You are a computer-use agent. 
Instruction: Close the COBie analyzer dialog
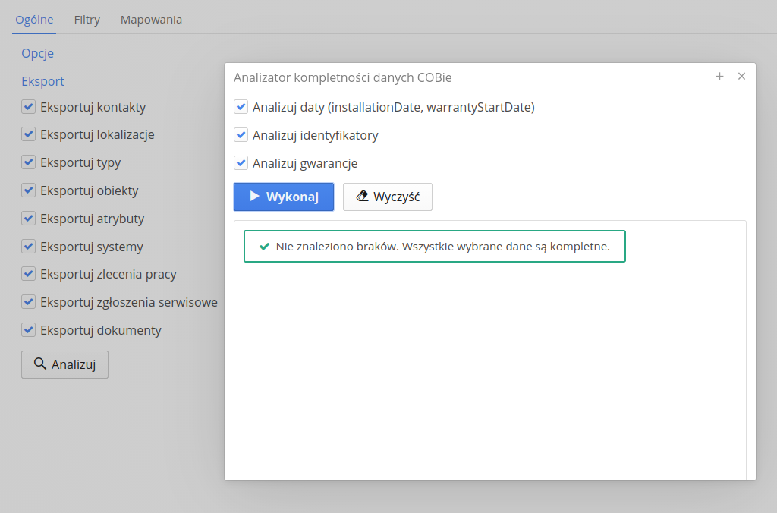click(x=741, y=77)
